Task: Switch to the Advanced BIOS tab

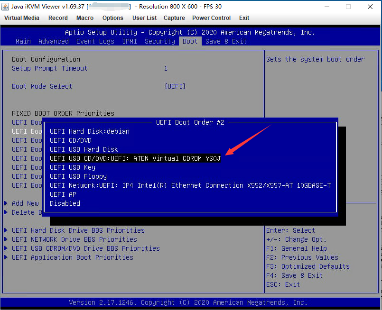Action: pyautogui.click(x=54, y=41)
